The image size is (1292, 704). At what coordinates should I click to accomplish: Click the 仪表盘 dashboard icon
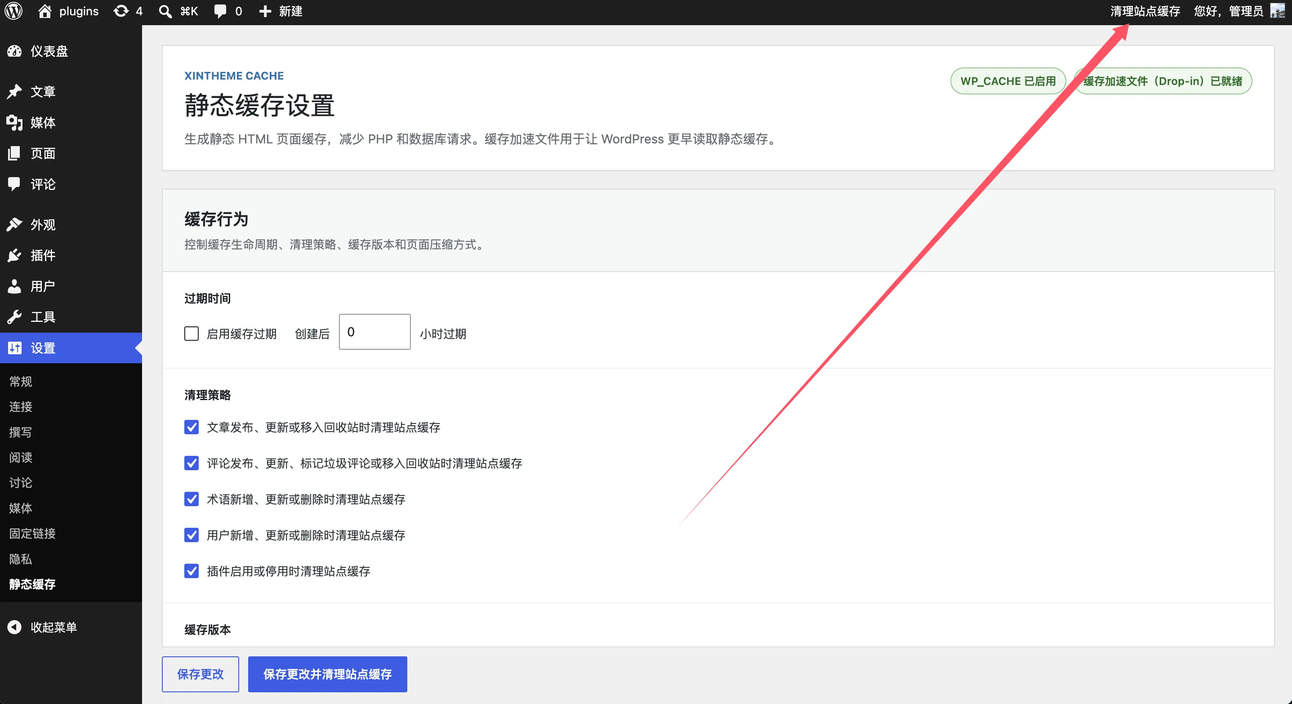point(14,51)
